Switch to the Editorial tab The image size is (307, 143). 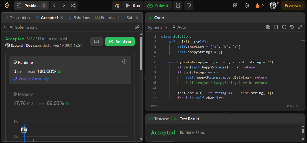106,18
